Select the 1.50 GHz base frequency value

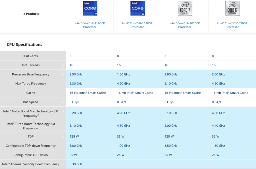[x=124, y=74]
